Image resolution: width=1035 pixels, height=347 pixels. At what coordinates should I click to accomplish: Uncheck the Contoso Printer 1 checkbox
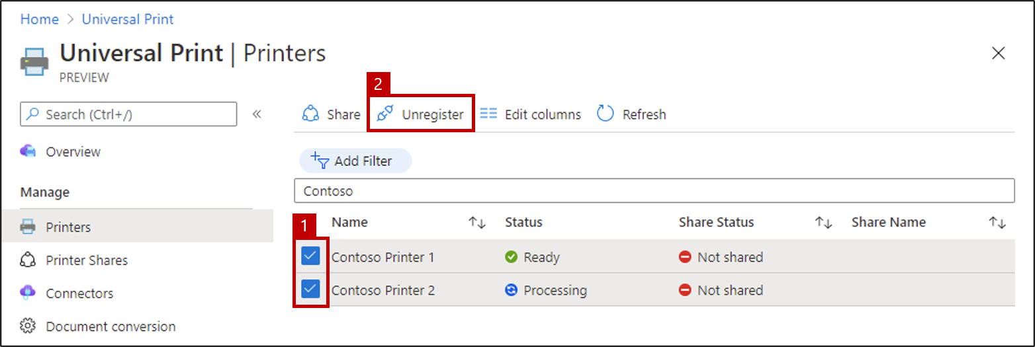point(310,256)
